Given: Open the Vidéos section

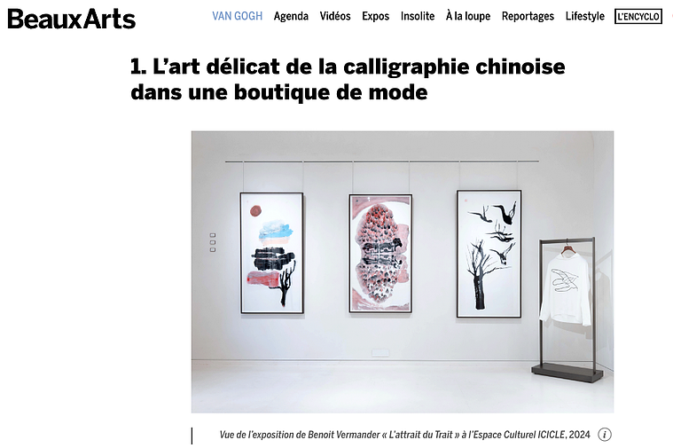Looking at the screenshot, I should [335, 16].
